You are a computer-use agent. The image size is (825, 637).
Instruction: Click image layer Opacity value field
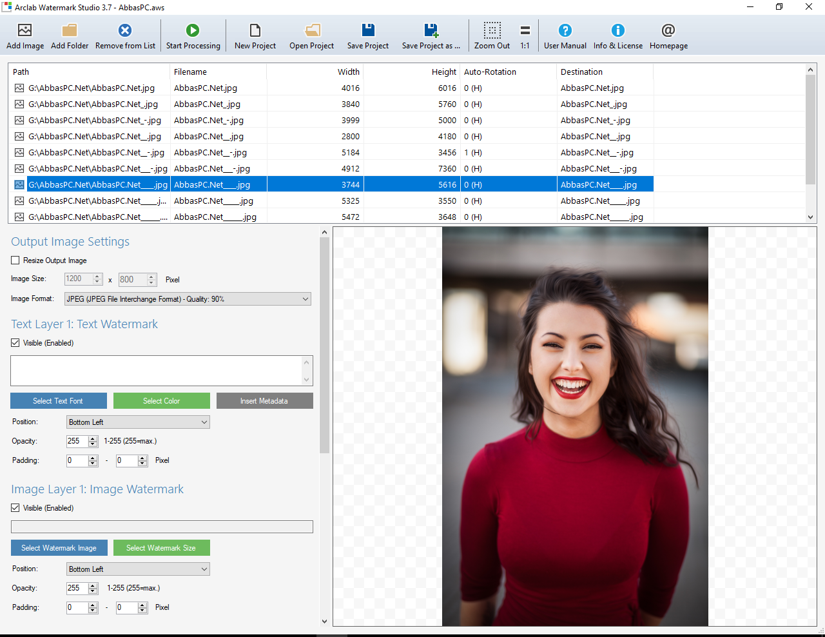(x=77, y=589)
